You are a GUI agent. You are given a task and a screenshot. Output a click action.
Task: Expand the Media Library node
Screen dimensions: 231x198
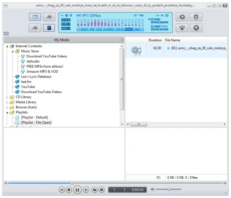click(7, 102)
